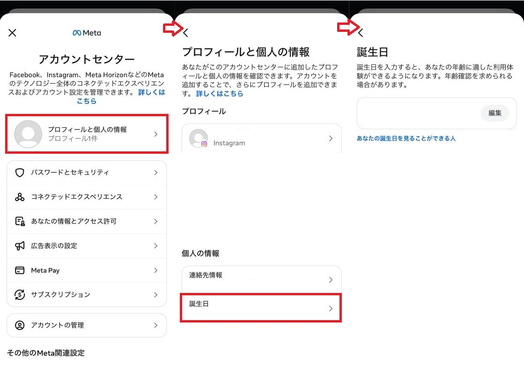This screenshot has width=524, height=367.
Task: Open 広告表示の設定 menu item
Action: point(87,246)
